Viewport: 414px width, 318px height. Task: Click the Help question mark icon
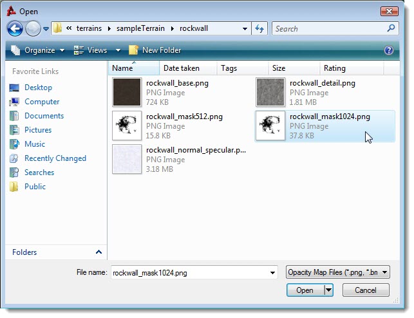389,50
